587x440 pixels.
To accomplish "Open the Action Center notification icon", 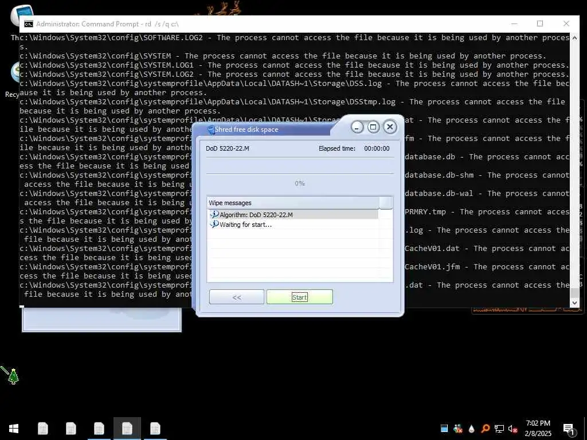I will (569, 430).
